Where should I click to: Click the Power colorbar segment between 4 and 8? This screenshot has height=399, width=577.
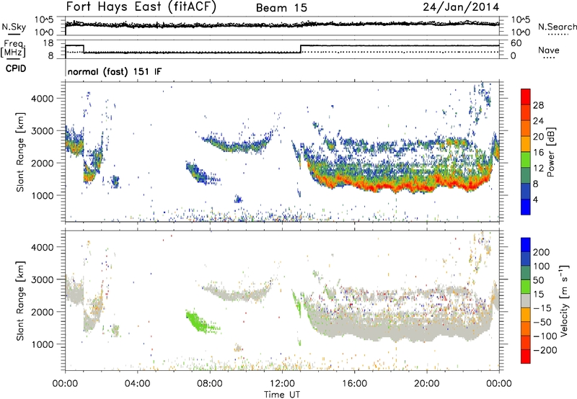(526, 192)
